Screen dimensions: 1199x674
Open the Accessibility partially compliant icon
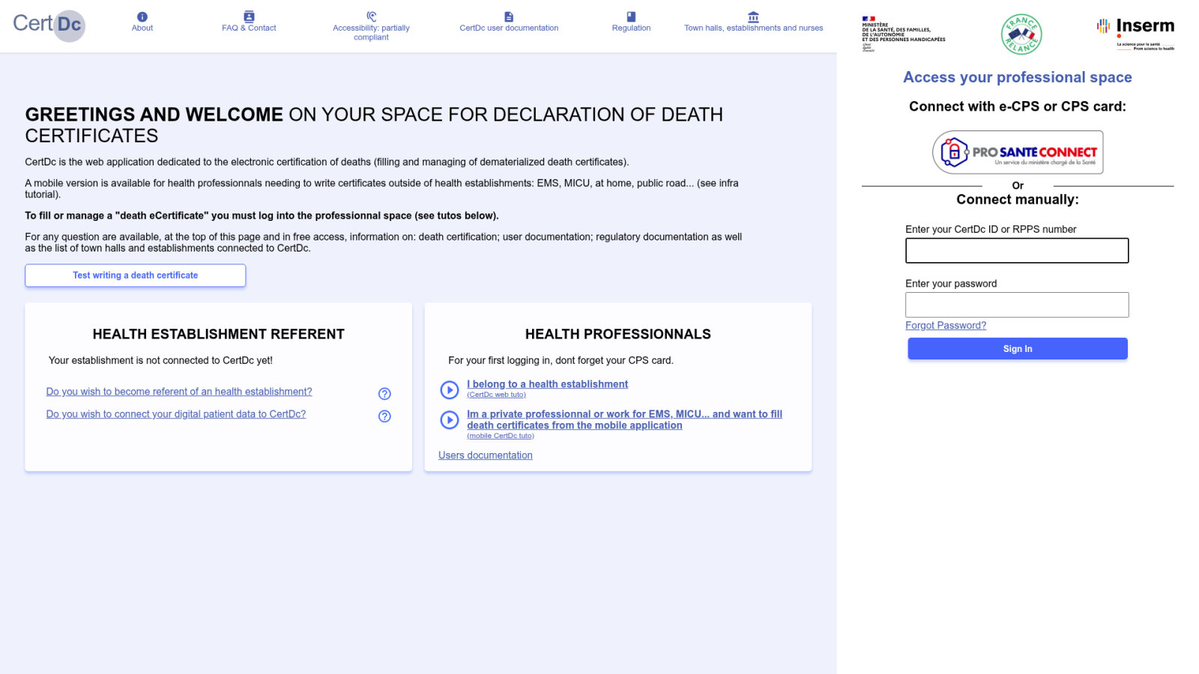click(x=371, y=16)
